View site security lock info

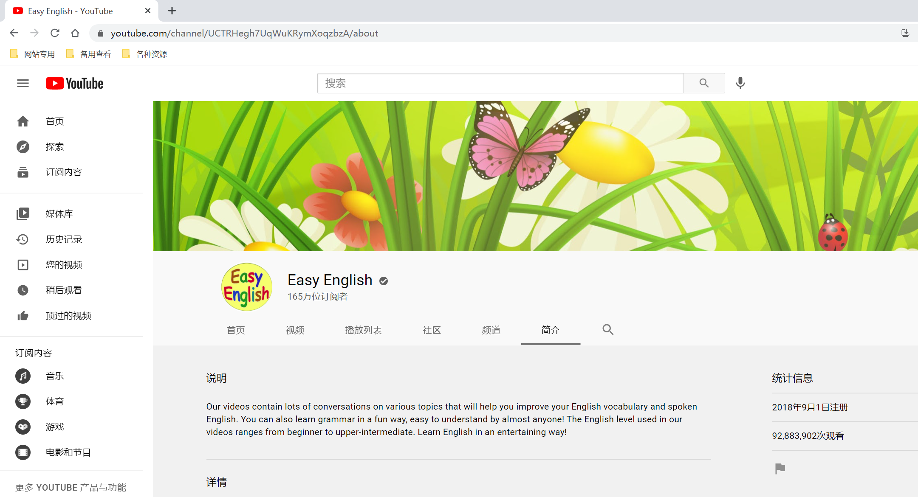pyautogui.click(x=101, y=33)
